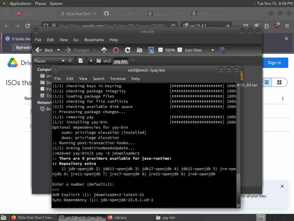
Task: Click Sign in on Google Drive
Action: pyautogui.click(x=274, y=62)
